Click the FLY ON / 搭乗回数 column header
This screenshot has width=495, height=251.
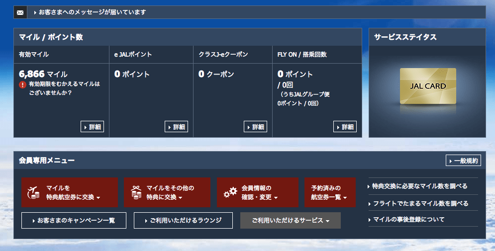pyautogui.click(x=302, y=55)
